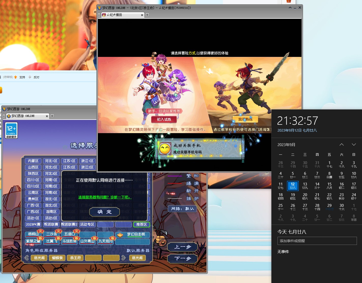Screen dimensions: 362x283
Task: Click the 梦幻西游 logo in front window title bar
Action: point(100,8)
